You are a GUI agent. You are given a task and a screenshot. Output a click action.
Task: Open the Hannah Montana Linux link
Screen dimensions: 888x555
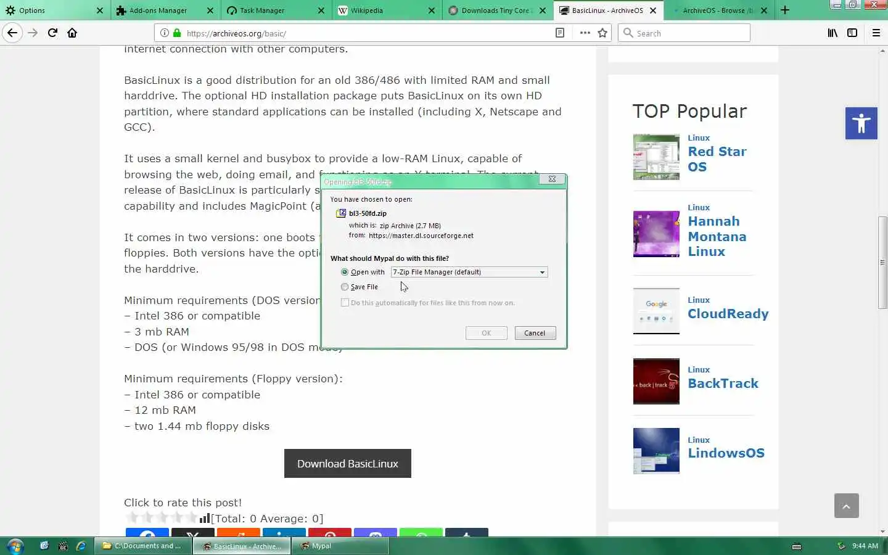point(717,236)
